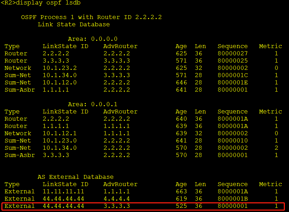Click LinkState ID 10.1.23.0 in Area 0.0.0.1
Screen dimensions: 289x212
59,141
